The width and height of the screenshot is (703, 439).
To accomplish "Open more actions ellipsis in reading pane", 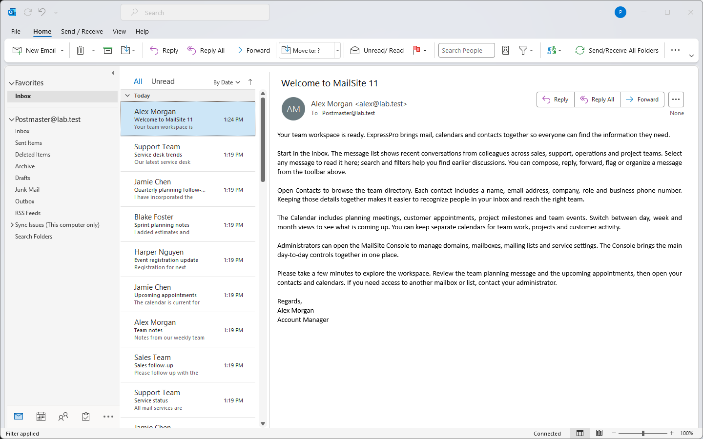I will 676,100.
